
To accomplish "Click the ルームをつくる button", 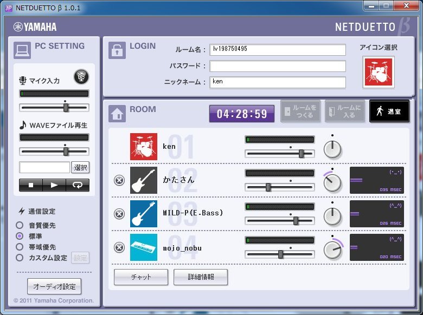I will click(x=300, y=111).
